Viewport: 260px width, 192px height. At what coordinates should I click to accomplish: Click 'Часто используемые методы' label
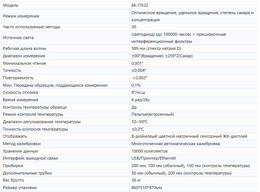(x=32, y=27)
